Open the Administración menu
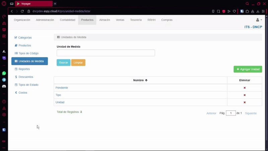Screen dimensions: 268x151 45,20
